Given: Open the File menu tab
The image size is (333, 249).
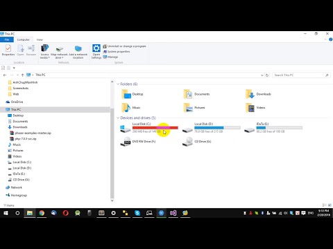Looking at the screenshot, I should pos(7,39).
